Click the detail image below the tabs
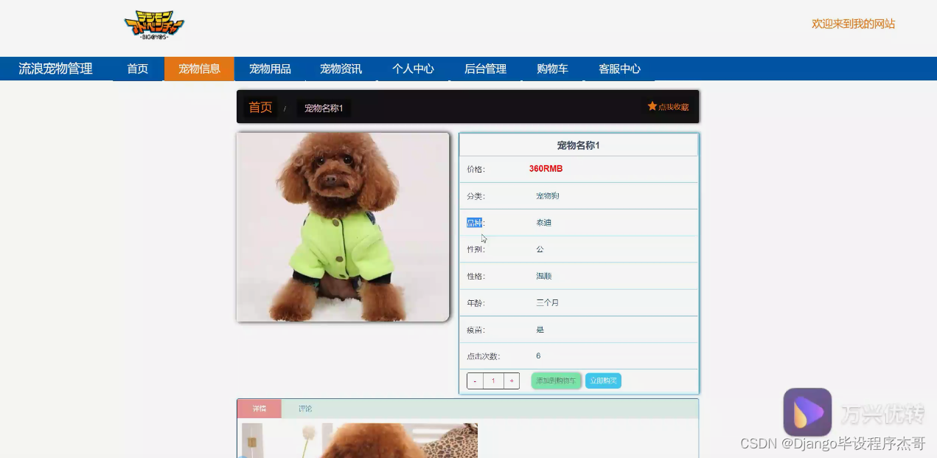937x458 pixels. [x=358, y=440]
